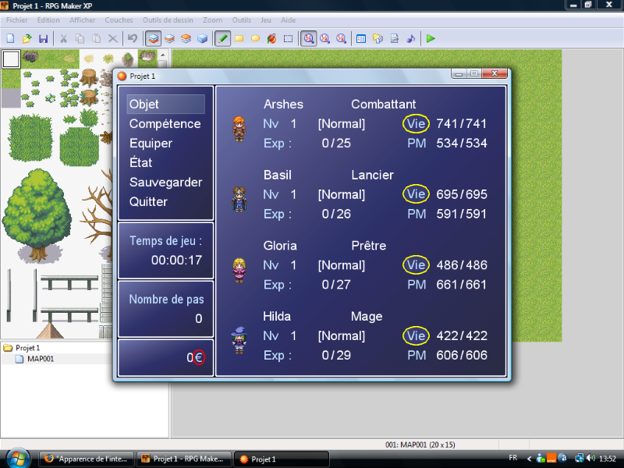Click the New project toolbar icon
The width and height of the screenshot is (624, 468).
pos(11,38)
